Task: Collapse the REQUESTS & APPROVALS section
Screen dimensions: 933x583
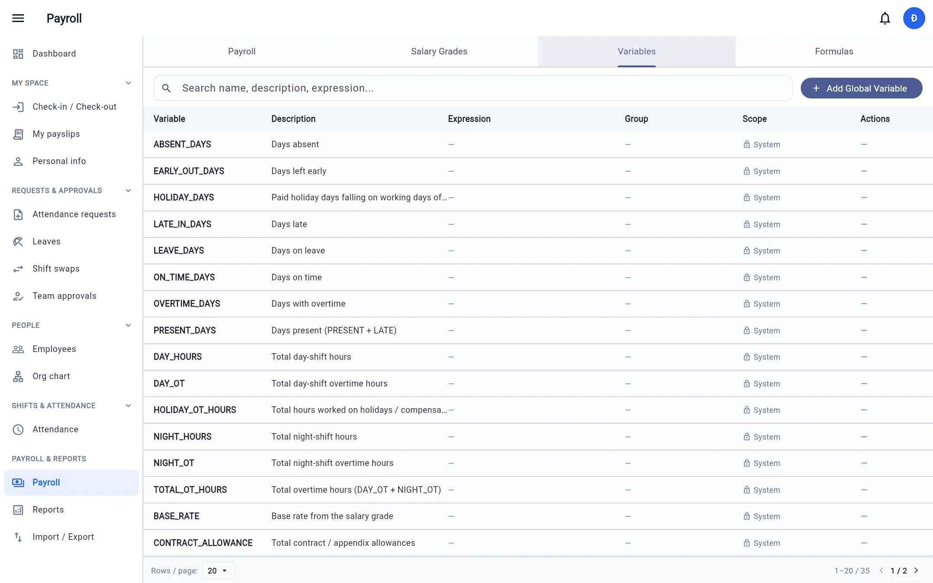Action: 128,190
